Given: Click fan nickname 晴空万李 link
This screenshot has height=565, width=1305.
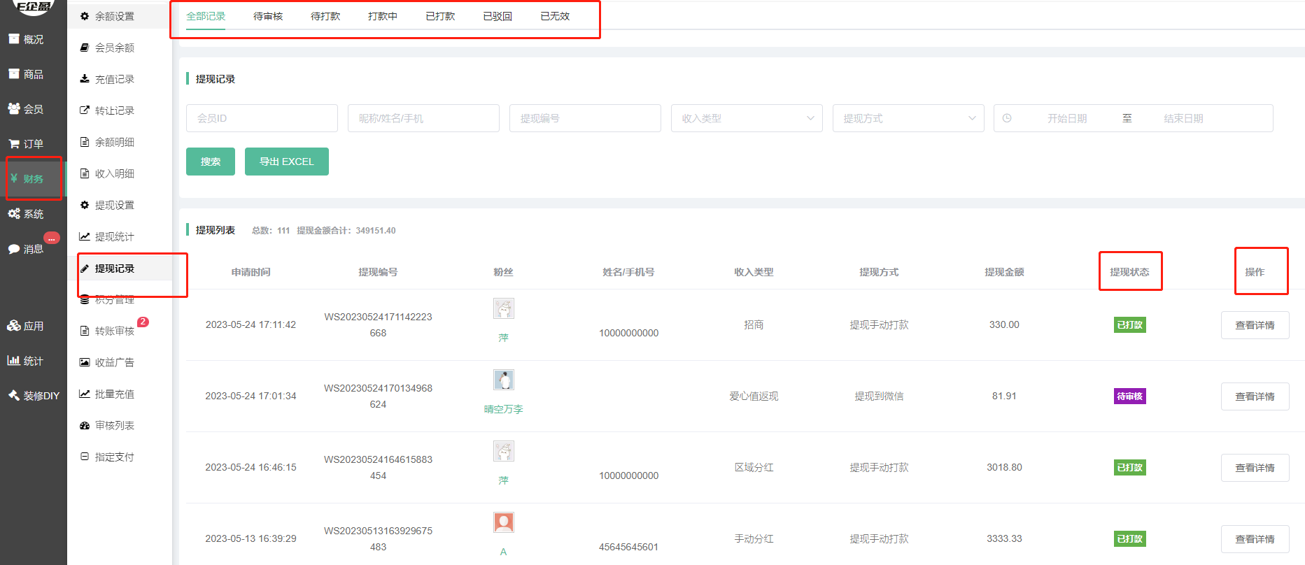Looking at the screenshot, I should pyautogui.click(x=503, y=409).
